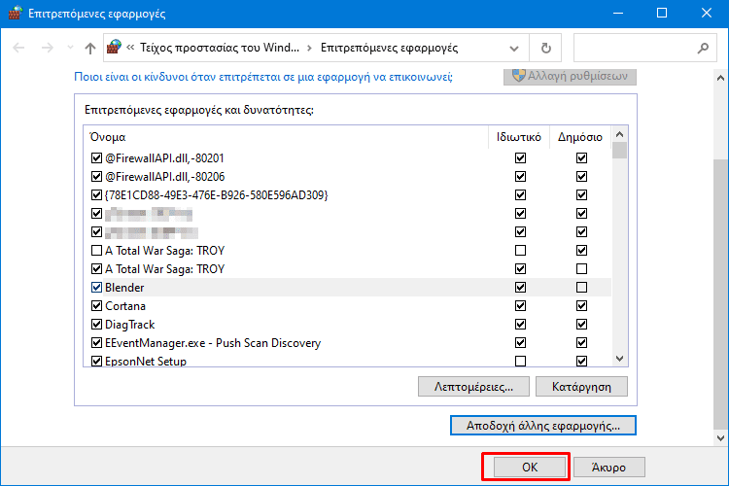Toggle Public for EpsonNet Setup

(581, 361)
